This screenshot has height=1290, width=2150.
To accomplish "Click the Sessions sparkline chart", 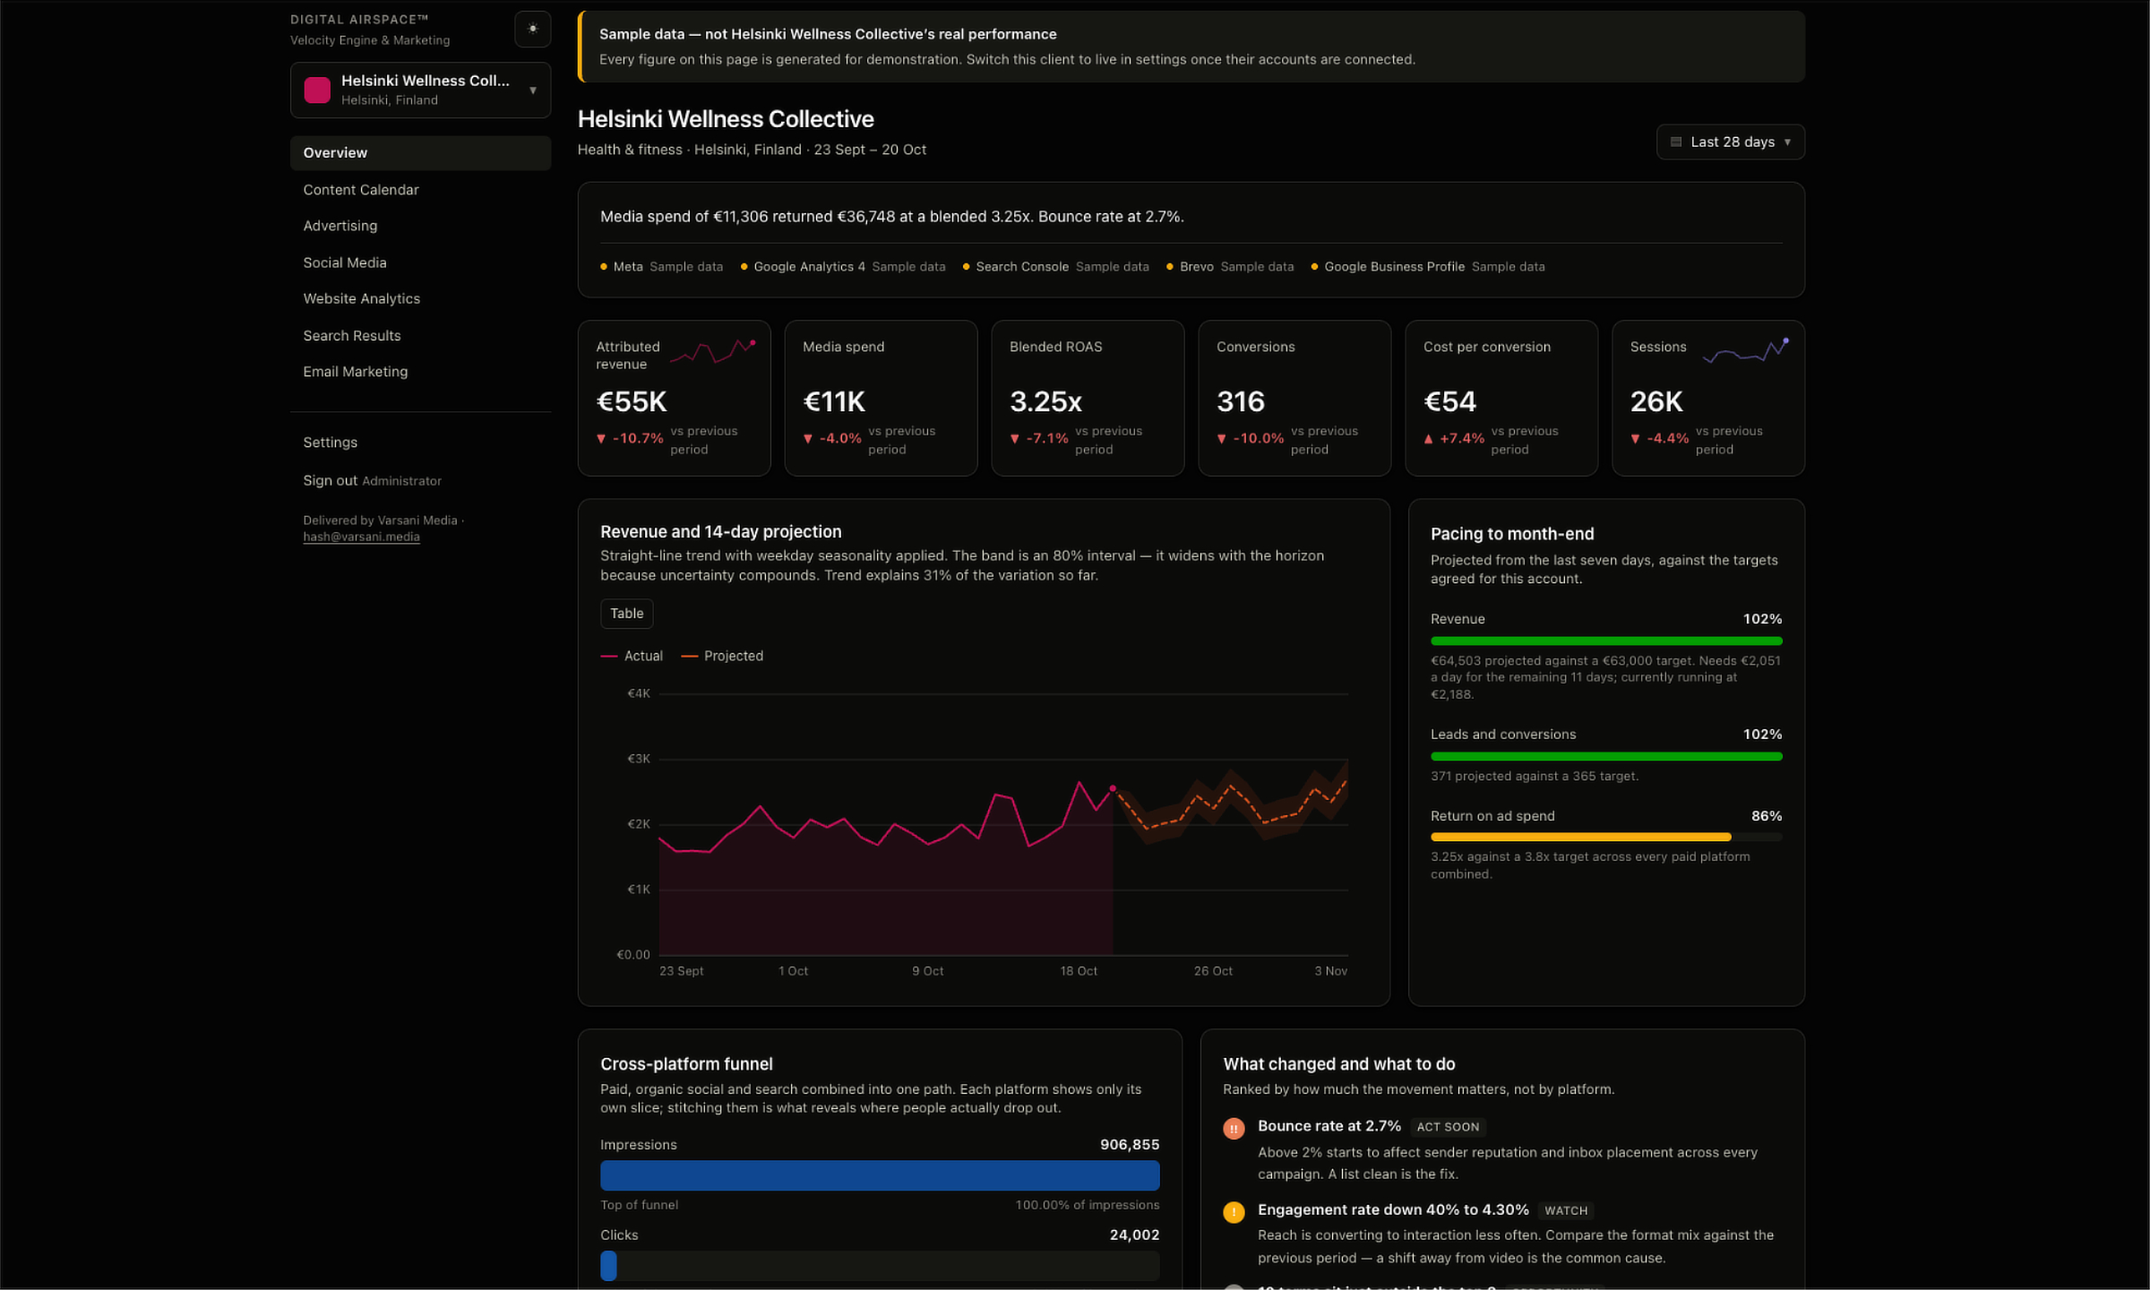I will click(1746, 350).
